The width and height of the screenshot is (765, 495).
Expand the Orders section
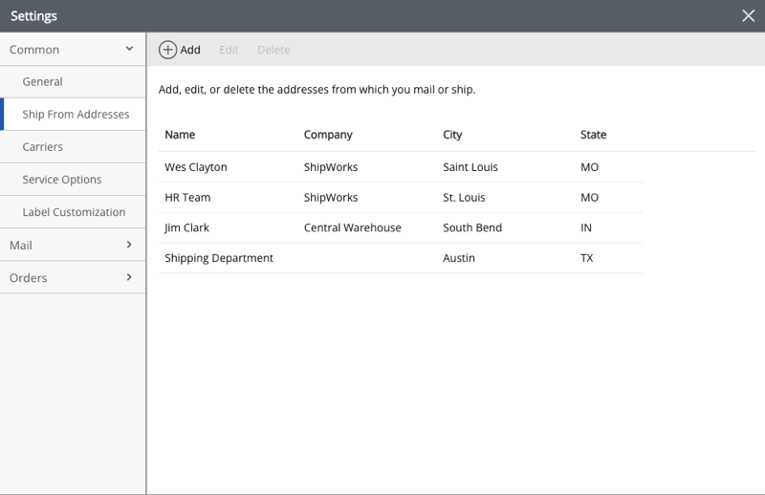[x=73, y=277]
